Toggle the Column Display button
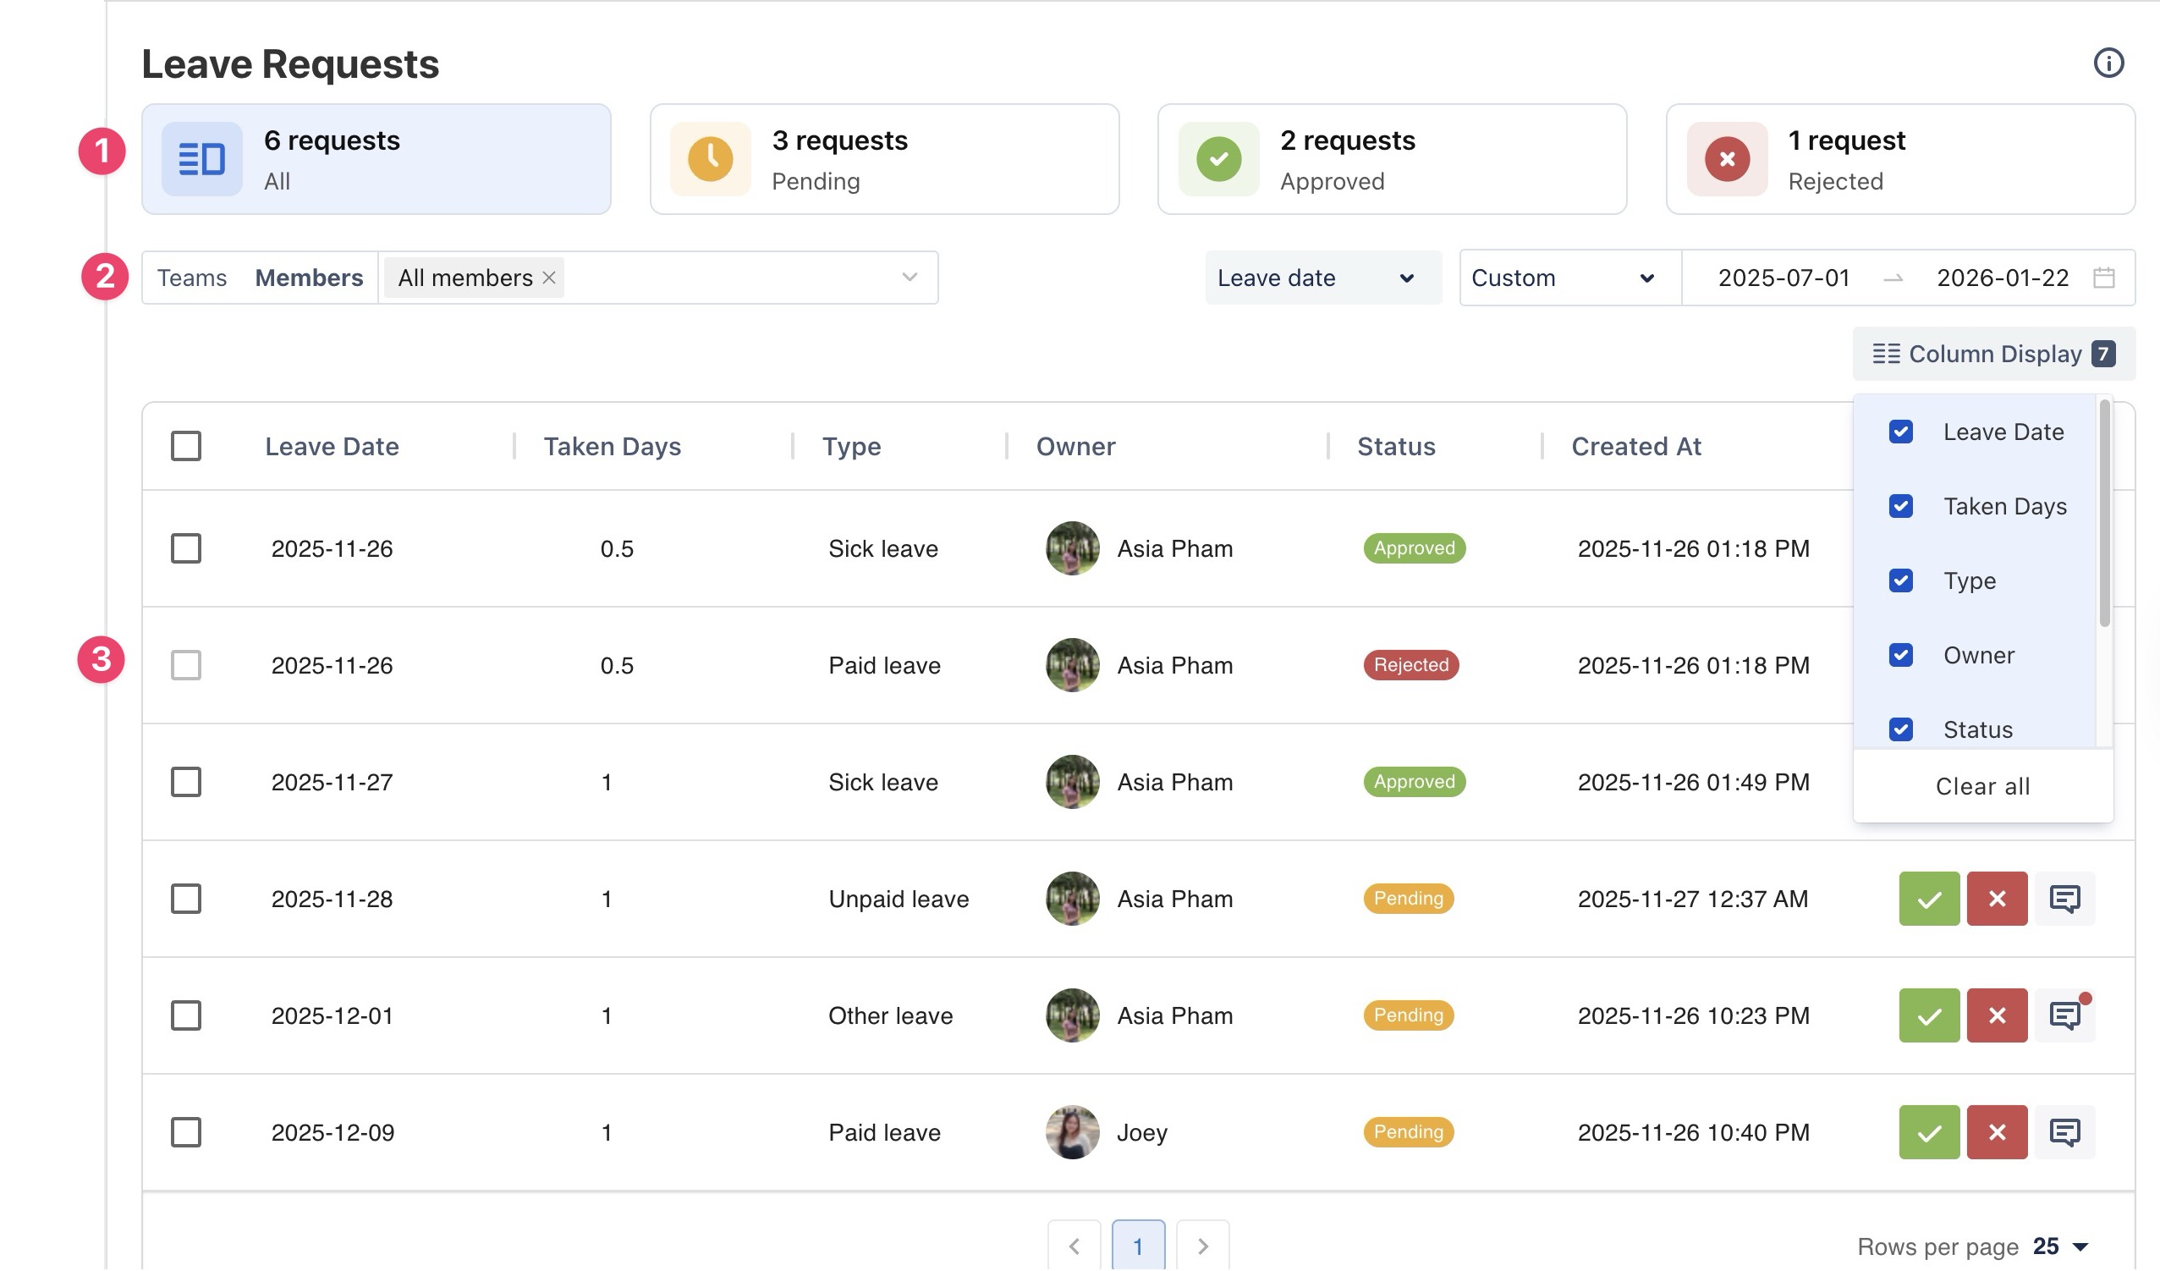2160x1271 pixels. pyautogui.click(x=1992, y=354)
